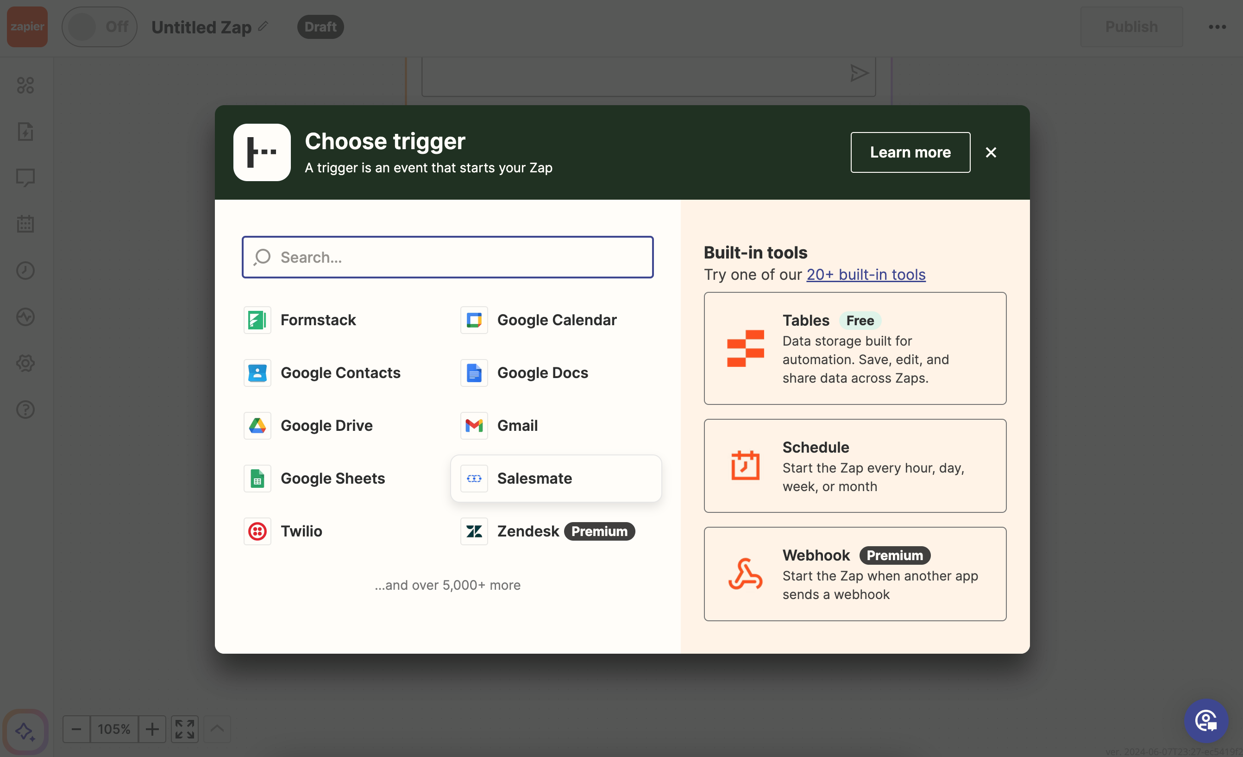Image resolution: width=1243 pixels, height=757 pixels.
Task: Click the zoom in plus button
Action: coord(152,729)
